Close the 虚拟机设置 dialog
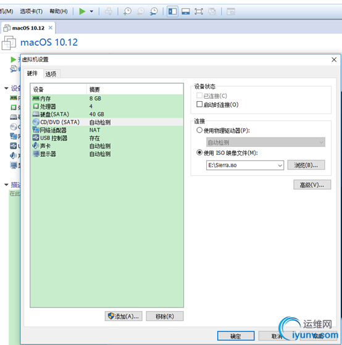 334,60
